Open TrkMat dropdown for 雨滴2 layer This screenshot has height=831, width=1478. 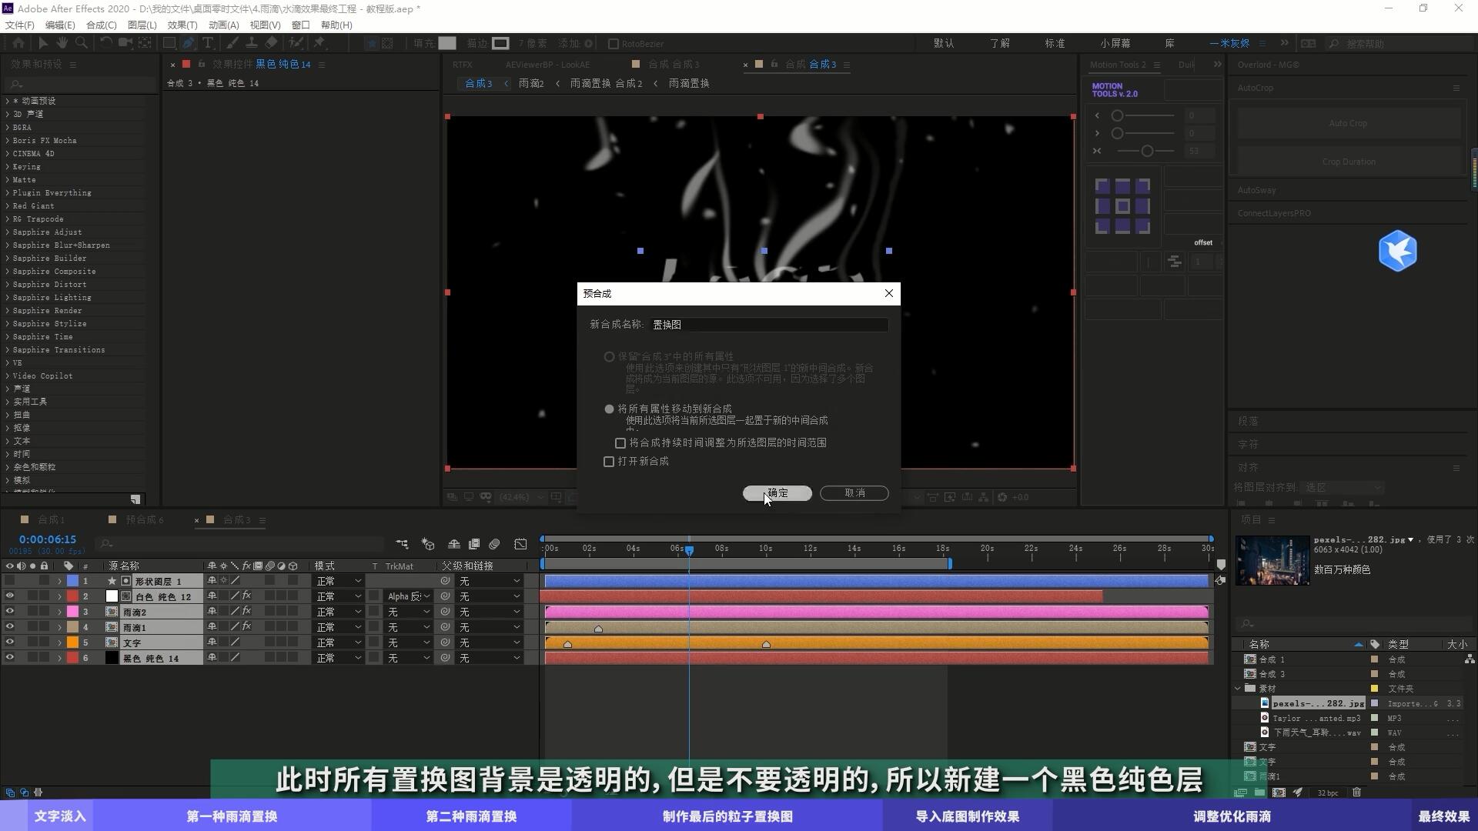tap(408, 612)
